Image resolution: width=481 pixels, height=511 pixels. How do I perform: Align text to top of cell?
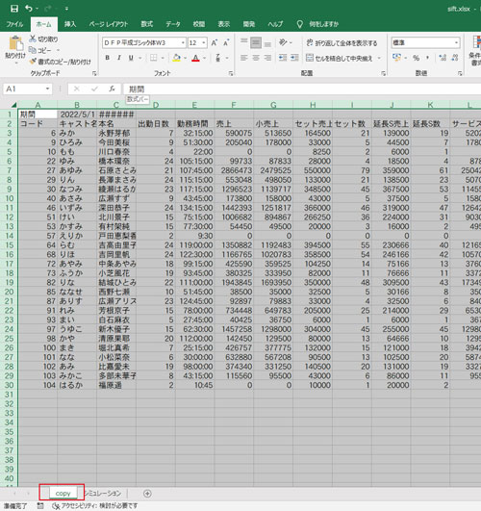click(244, 42)
